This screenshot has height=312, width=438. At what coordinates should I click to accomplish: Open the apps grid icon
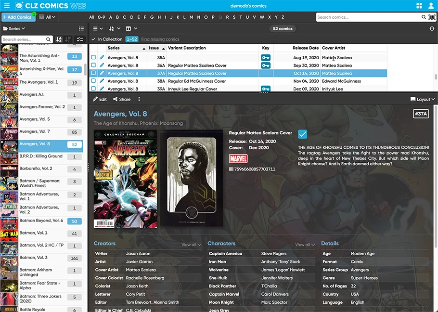point(419,6)
